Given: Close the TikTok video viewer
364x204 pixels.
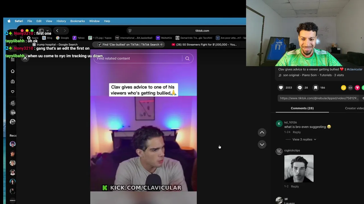Looking at the screenshot, I should point(25,58).
